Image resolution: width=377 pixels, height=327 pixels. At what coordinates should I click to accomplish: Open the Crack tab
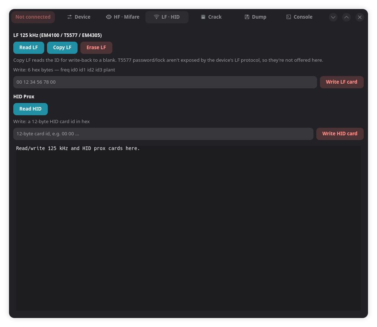[211, 17]
